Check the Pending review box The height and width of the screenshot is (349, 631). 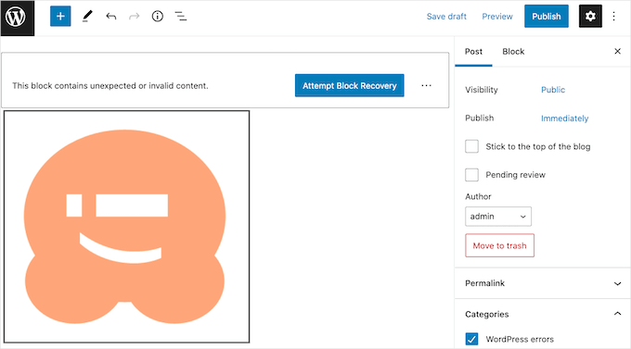click(x=471, y=175)
